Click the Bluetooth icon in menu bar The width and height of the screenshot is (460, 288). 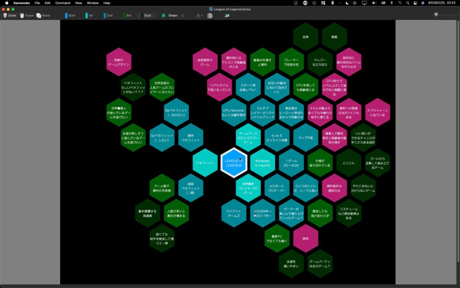point(391,3)
